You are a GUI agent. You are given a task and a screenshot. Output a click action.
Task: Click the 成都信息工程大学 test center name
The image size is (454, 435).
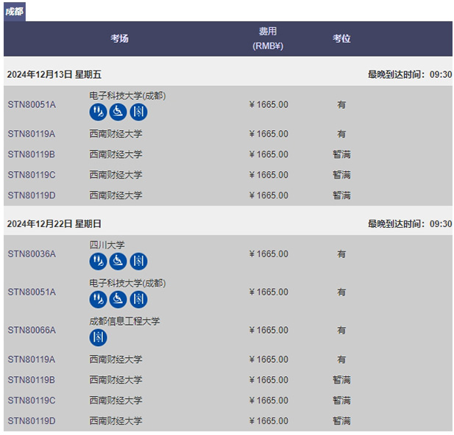pyautogui.click(x=124, y=321)
